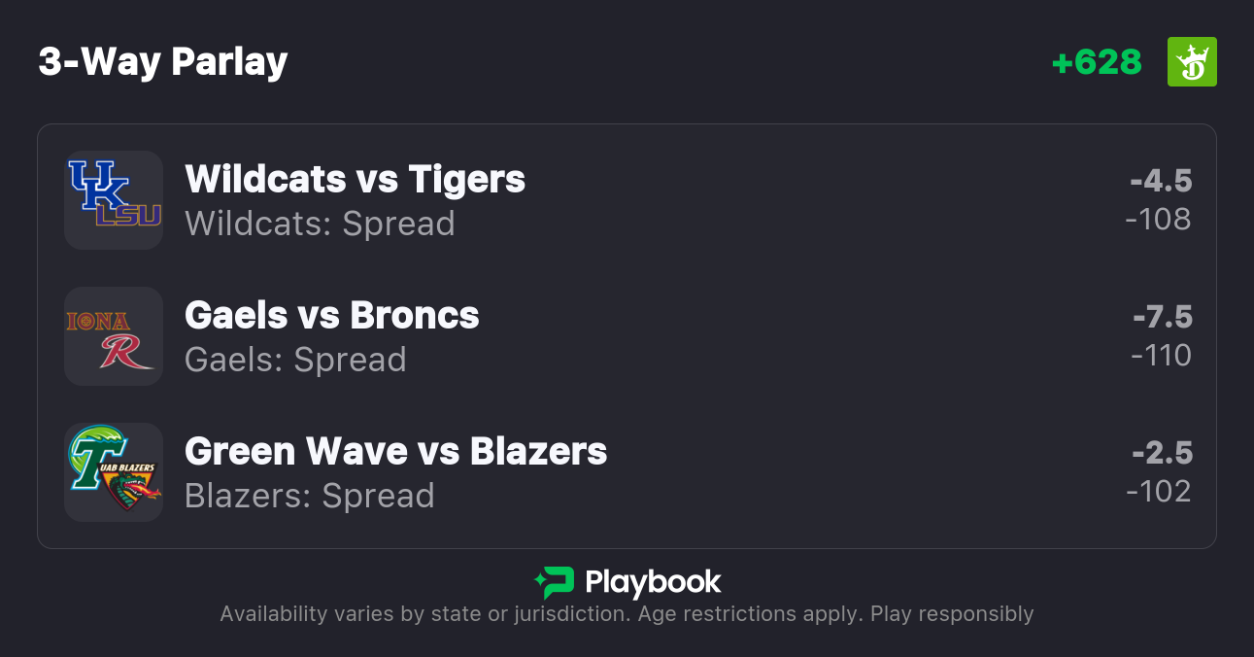
Task: Click the -4.5 spread value
Action: click(x=1161, y=181)
